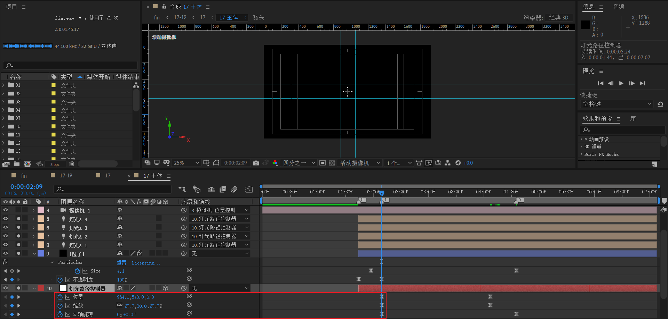Screen dimensions: 668x319
Task: Reset exposure with the aperture icon
Action: click(458, 163)
